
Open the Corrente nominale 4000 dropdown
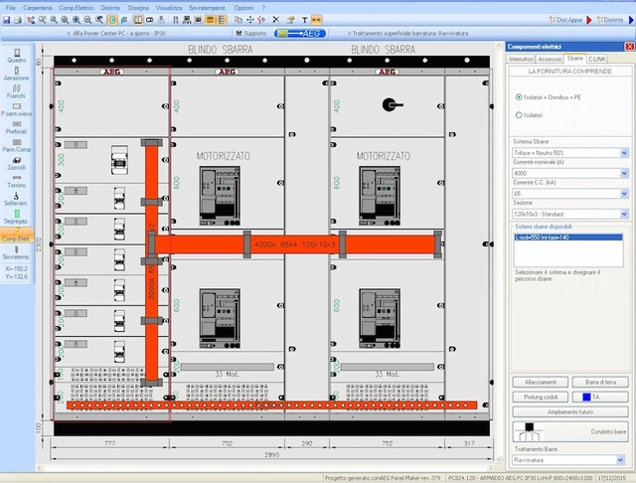pos(624,173)
